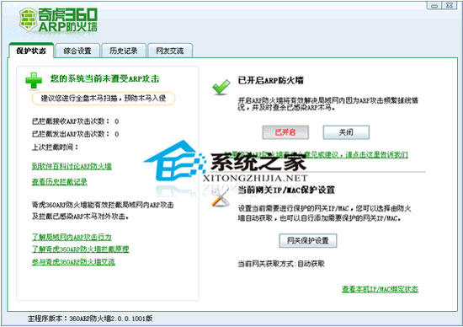Open 网关保护设置 button
463x327 pixels.
tap(307, 241)
